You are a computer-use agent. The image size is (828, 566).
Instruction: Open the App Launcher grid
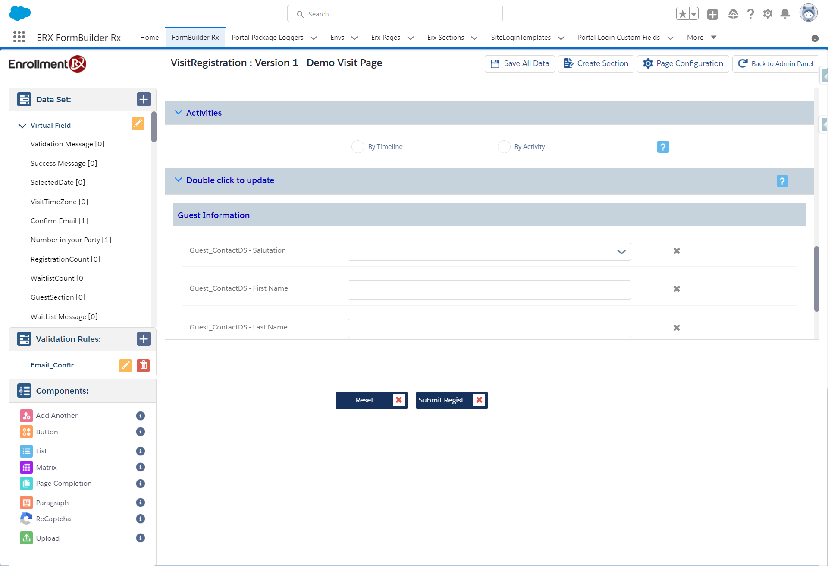click(x=19, y=37)
